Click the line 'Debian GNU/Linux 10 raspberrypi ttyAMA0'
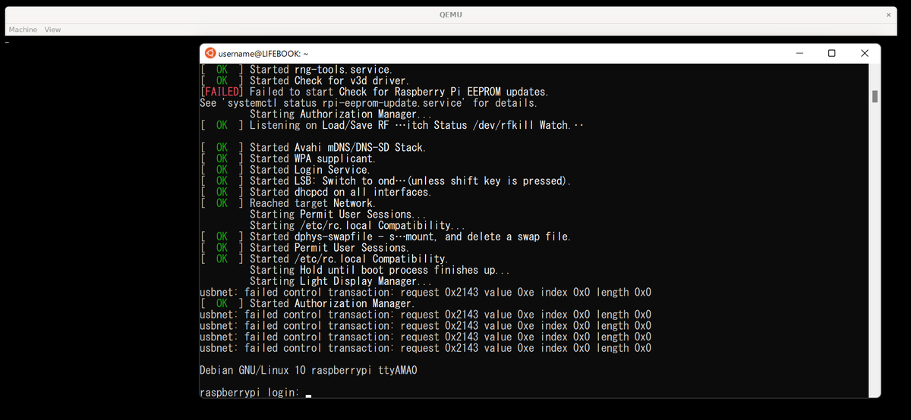The image size is (911, 420). coord(308,371)
